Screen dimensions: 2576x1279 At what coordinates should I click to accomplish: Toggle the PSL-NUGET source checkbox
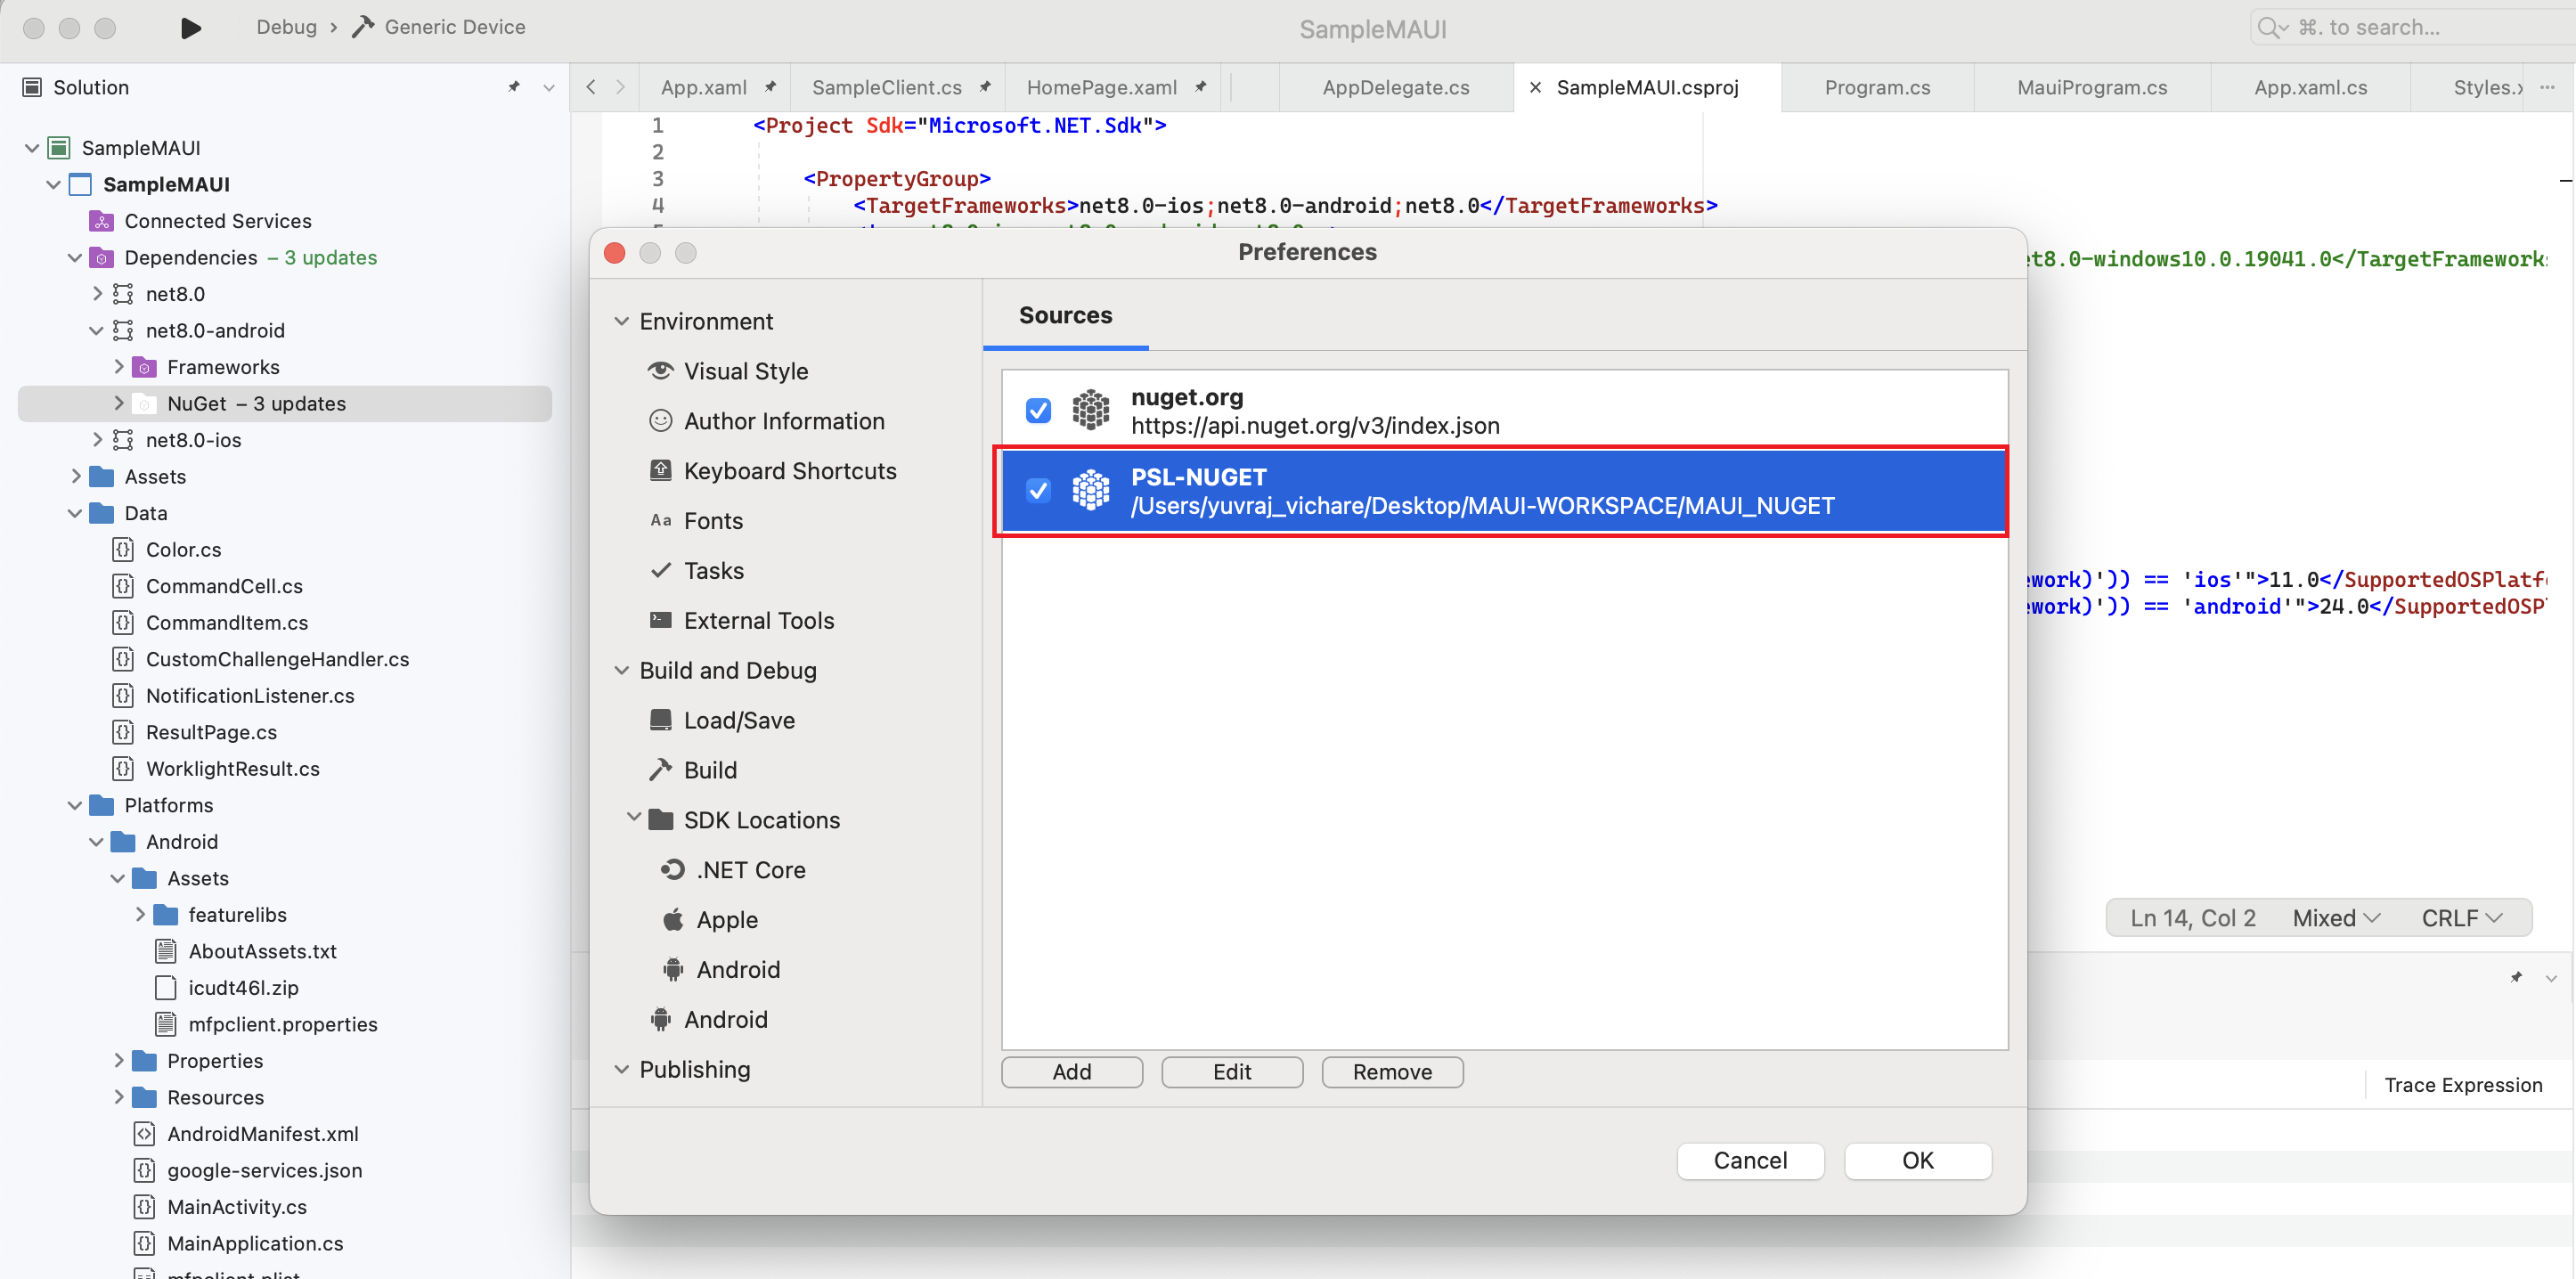tap(1038, 490)
